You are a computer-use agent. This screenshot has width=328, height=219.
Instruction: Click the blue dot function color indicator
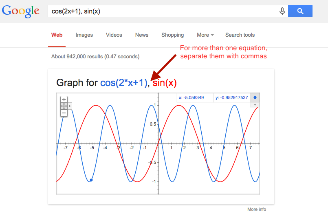pos(255,97)
